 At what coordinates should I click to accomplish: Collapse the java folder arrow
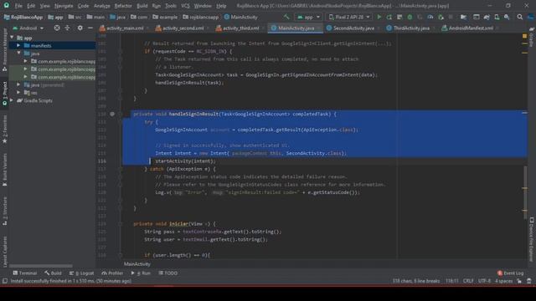click(x=18, y=54)
